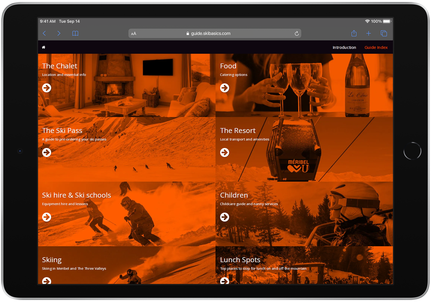This screenshot has width=431, height=302.
Task: Click the arrow under The Chalet
Action: point(47,88)
